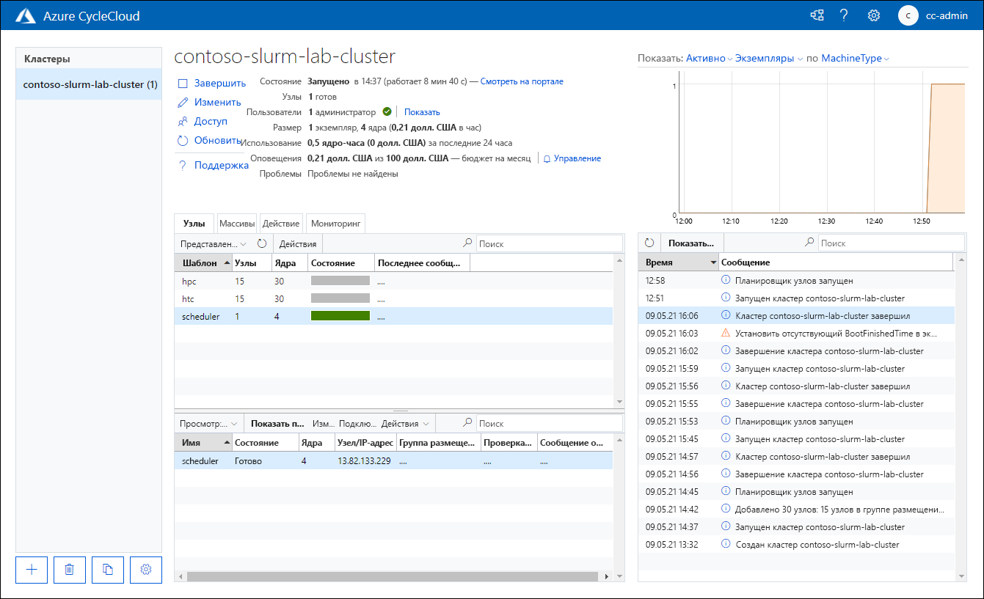Viewport: 984px width, 599px height.
Task: Refresh the event log icon
Action: pos(649,243)
